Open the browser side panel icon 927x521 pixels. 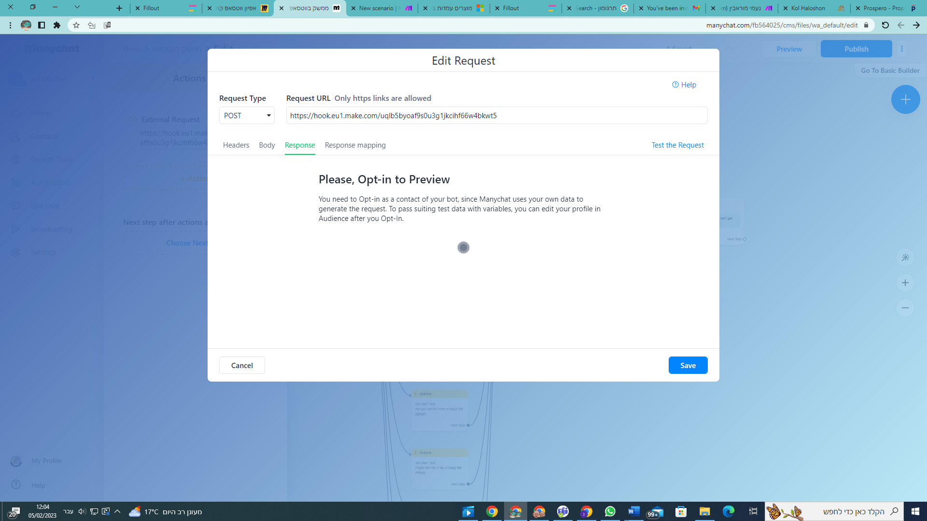(x=42, y=25)
